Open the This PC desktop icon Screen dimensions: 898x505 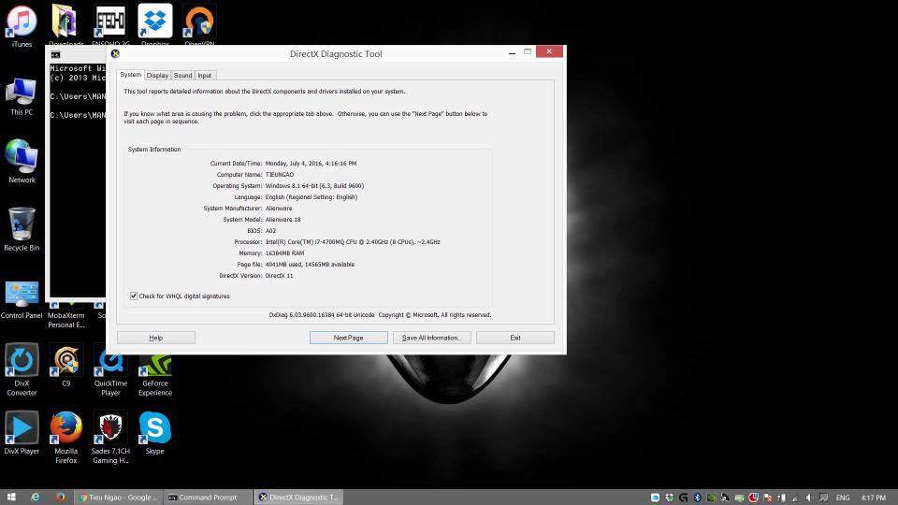pyautogui.click(x=22, y=96)
